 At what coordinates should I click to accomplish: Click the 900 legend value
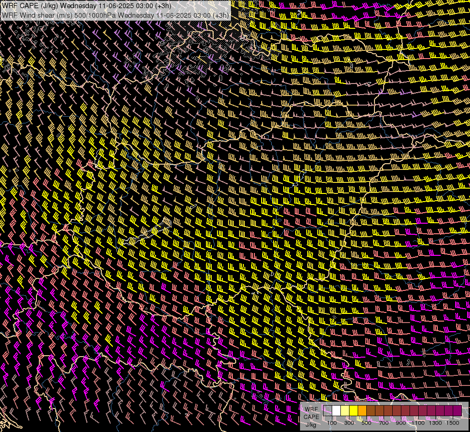(x=401, y=423)
